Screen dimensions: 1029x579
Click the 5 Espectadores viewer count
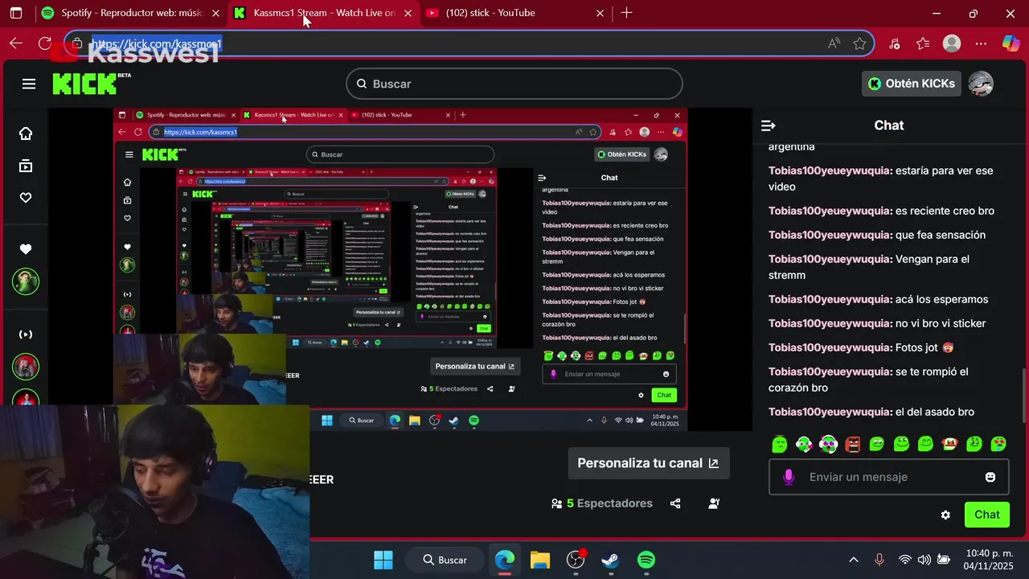[602, 503]
